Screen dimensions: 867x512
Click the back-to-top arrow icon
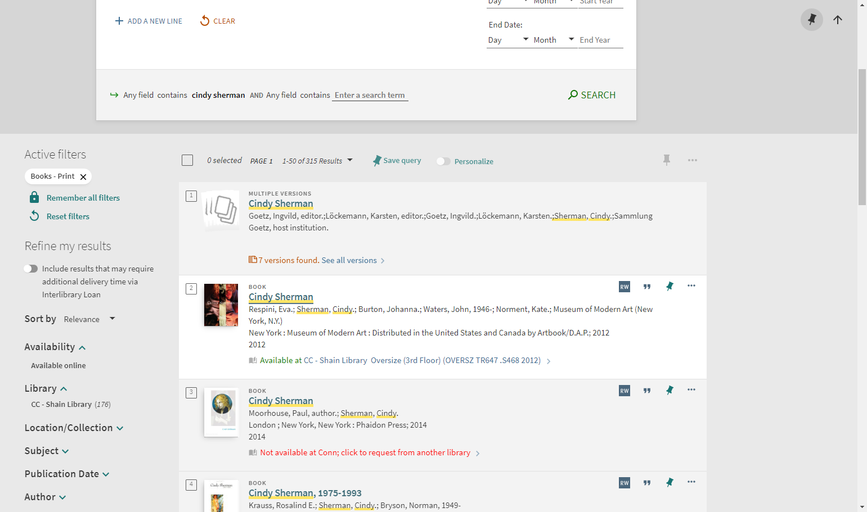[838, 20]
